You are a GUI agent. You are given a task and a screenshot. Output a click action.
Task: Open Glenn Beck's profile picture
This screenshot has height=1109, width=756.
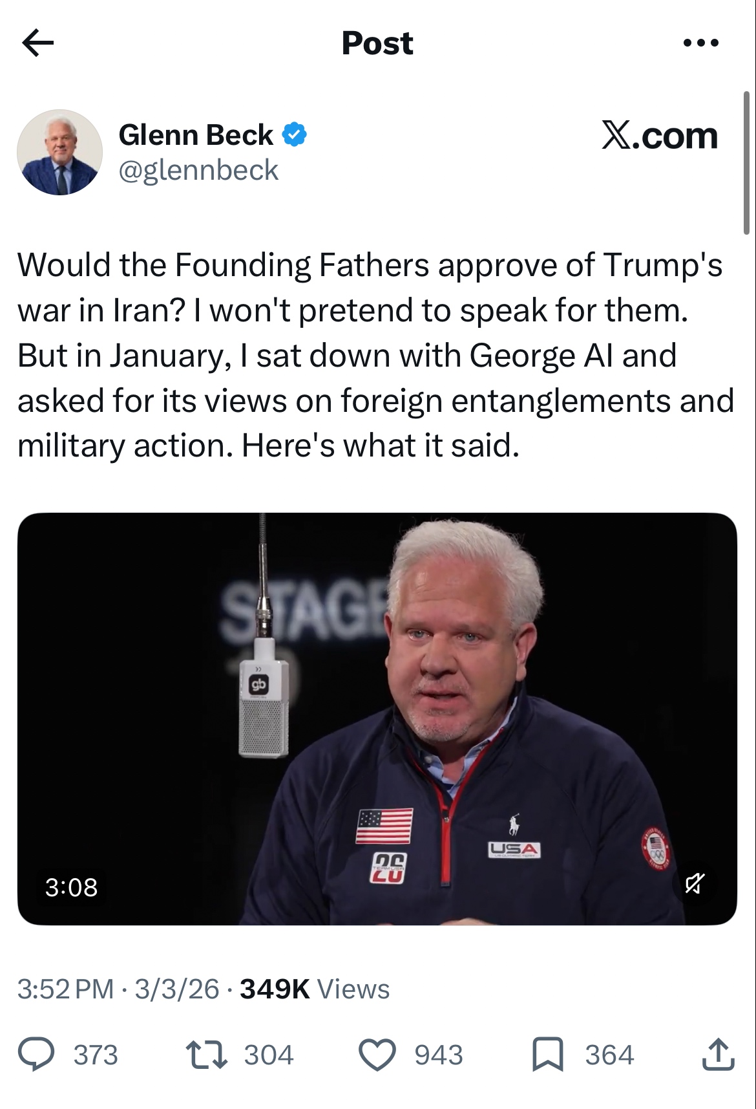click(59, 152)
